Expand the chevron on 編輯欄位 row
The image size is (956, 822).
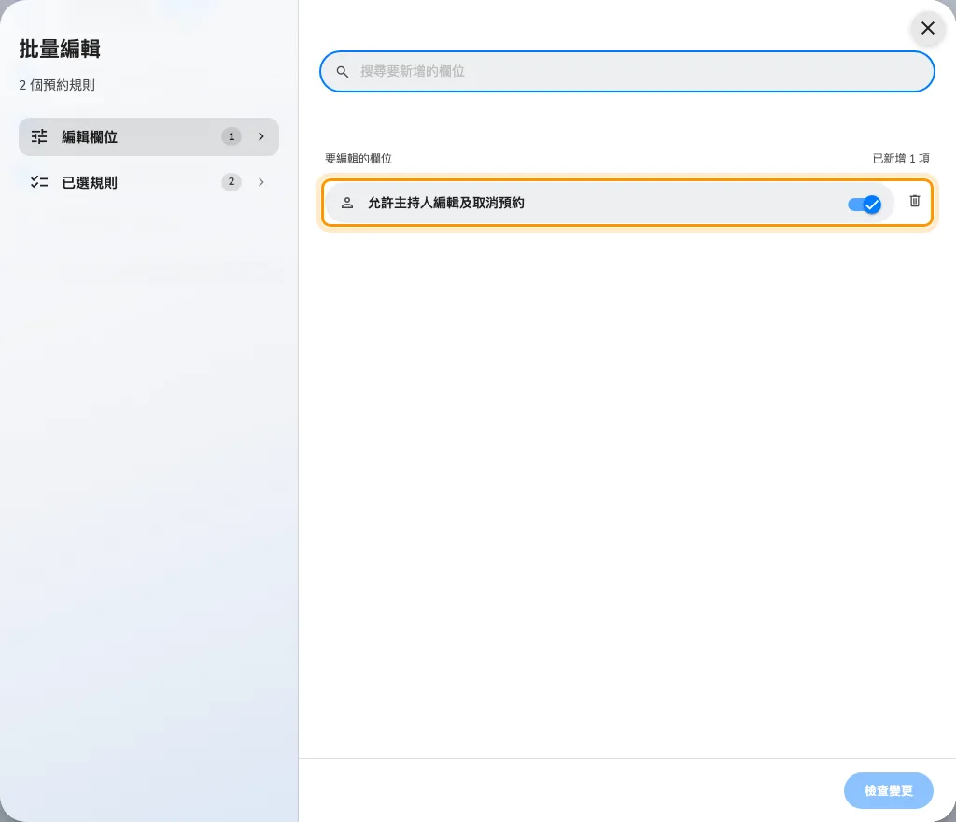pyautogui.click(x=261, y=136)
